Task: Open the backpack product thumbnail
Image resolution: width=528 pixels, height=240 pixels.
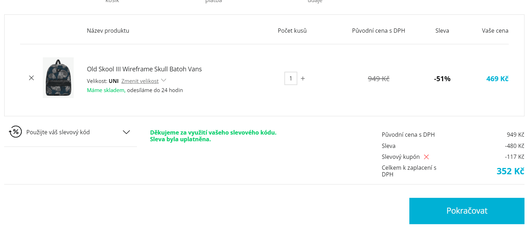Action: (58, 78)
